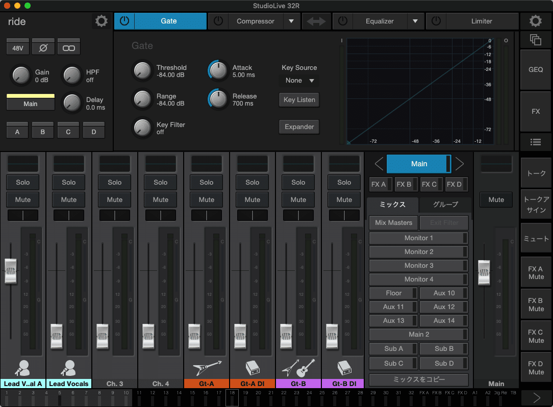Click the swap Compressor/EQ order arrows
The image size is (553, 407).
click(x=316, y=21)
